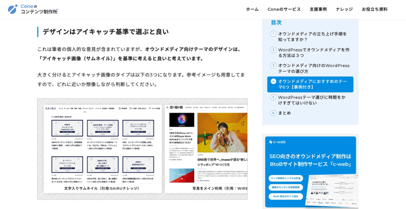Click the number 1 circle icon in 目次
The image size is (406, 209).
coord(274,34)
